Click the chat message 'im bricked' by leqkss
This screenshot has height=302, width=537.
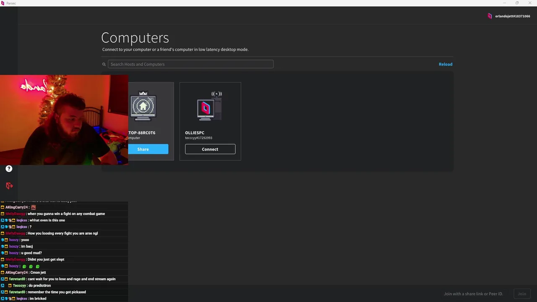pyautogui.click(x=38, y=299)
